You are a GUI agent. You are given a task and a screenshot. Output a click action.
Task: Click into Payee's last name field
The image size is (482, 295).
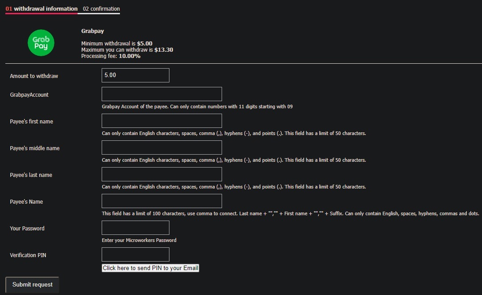162,174
